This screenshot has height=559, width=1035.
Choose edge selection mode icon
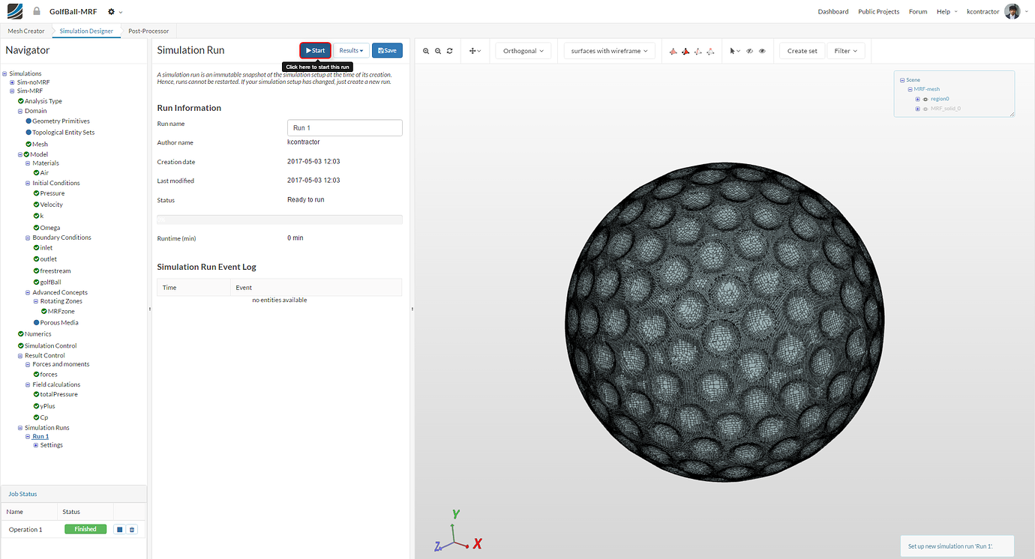[698, 51]
